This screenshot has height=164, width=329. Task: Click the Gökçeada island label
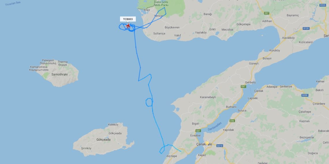click(103, 140)
